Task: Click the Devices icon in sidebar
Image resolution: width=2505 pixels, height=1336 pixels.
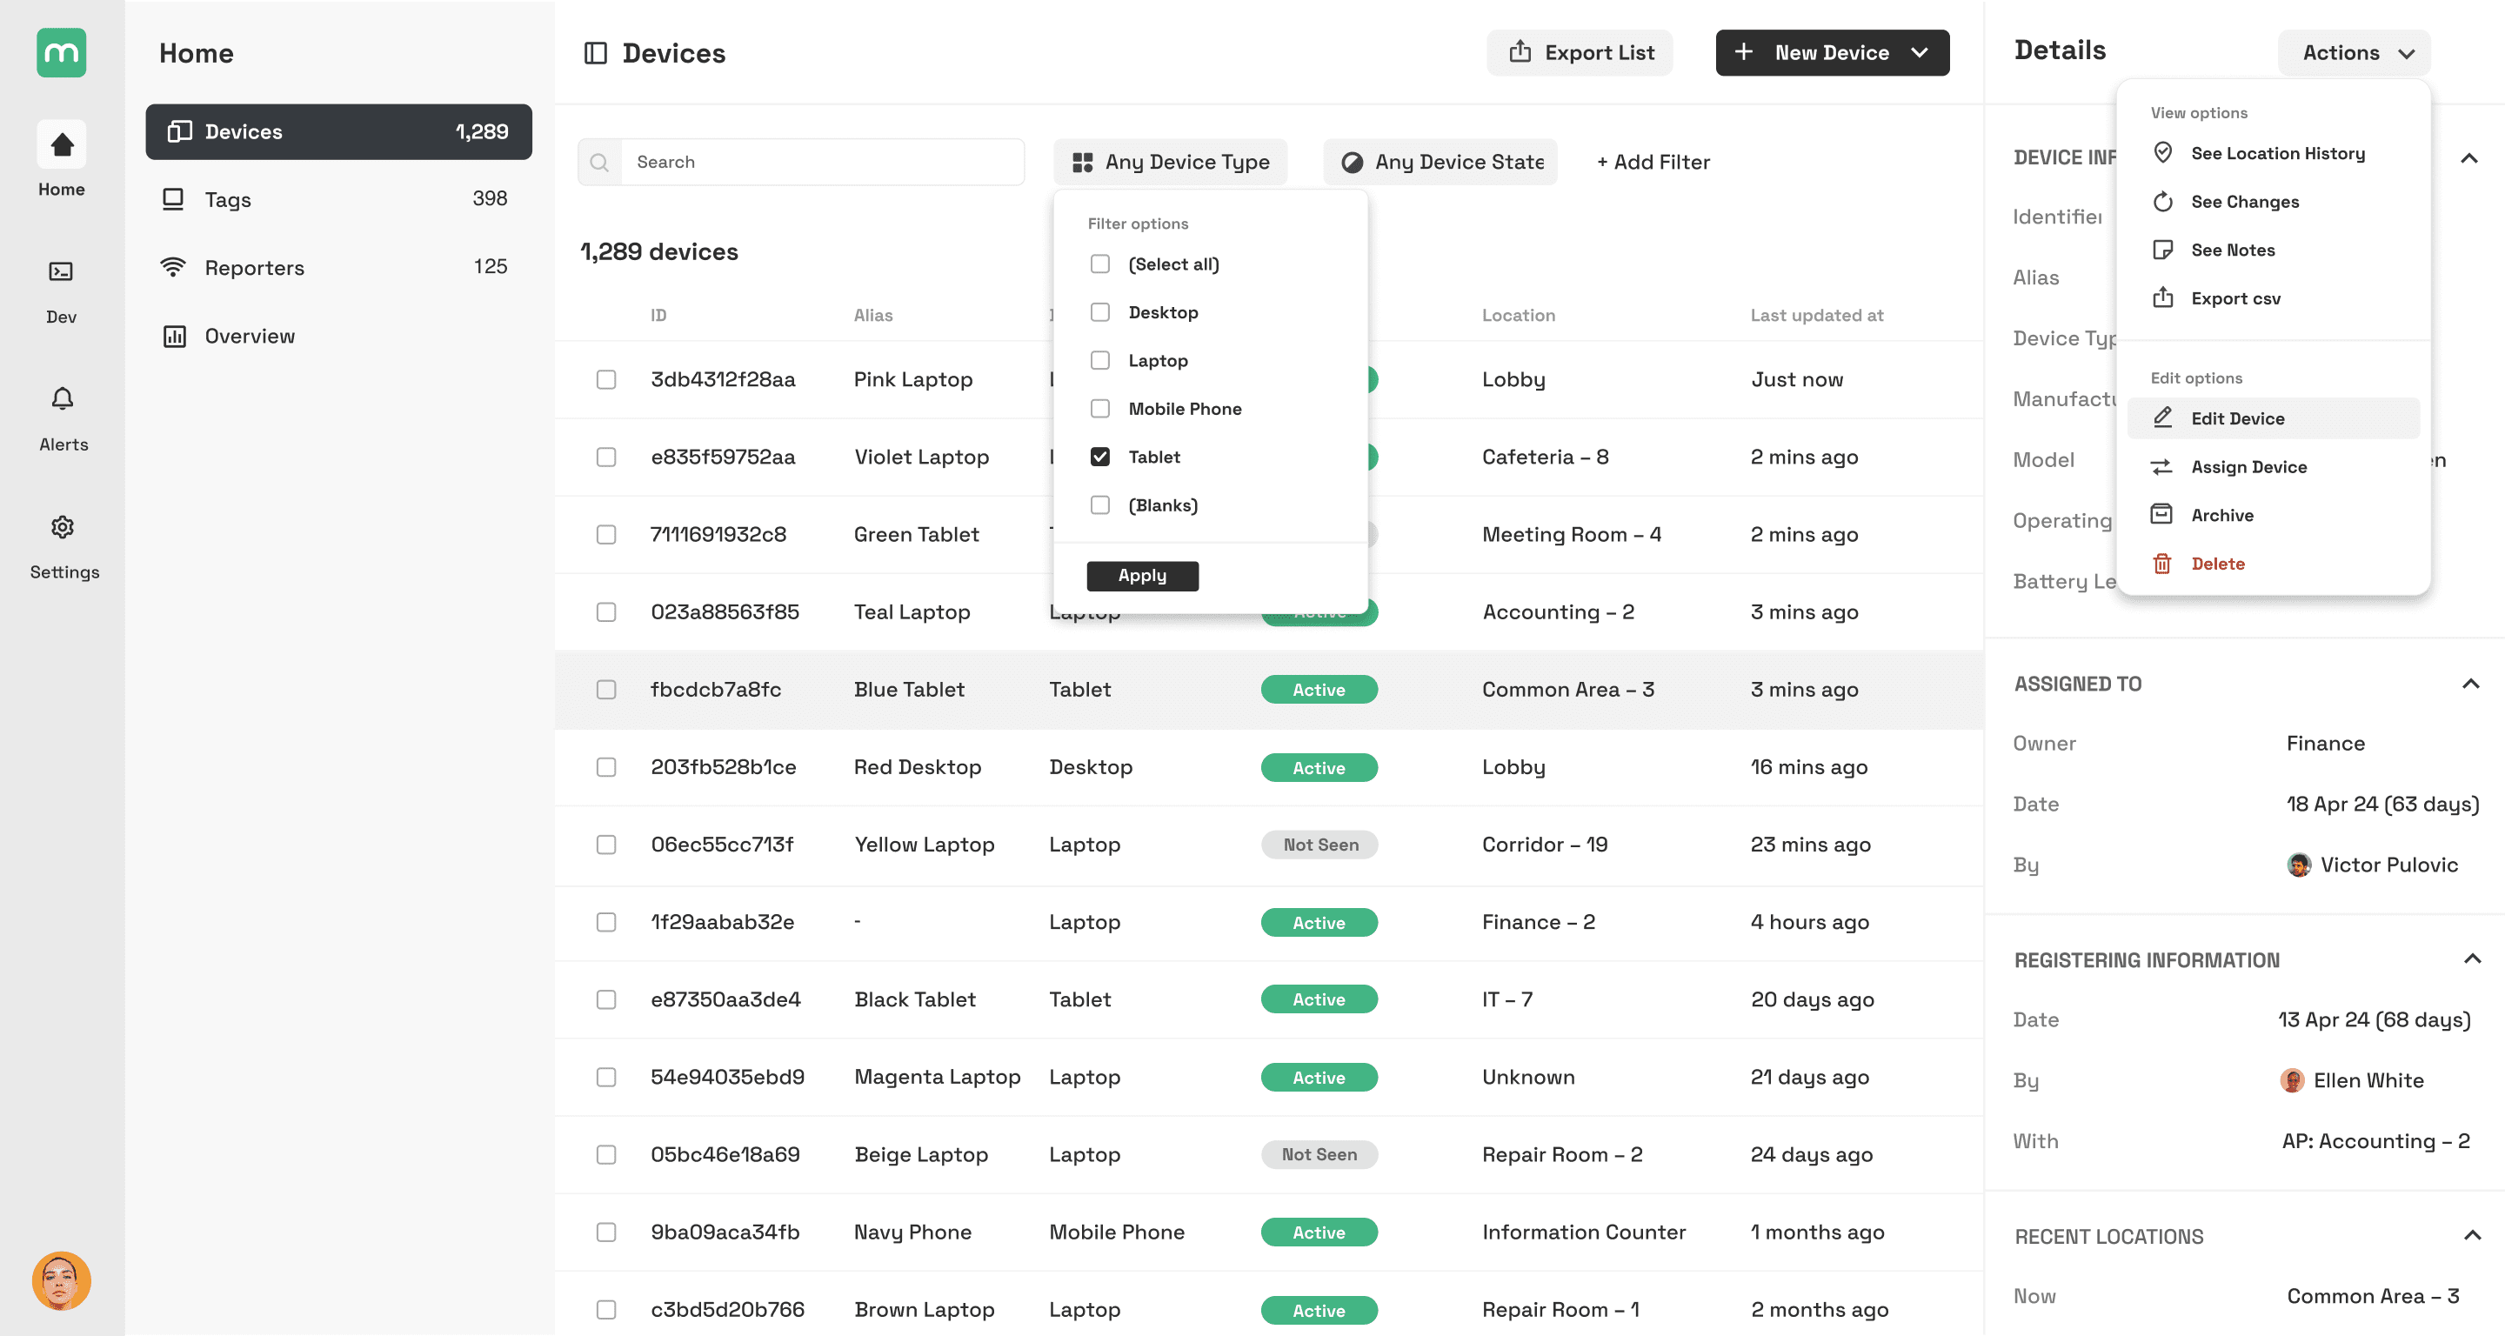Action: click(x=180, y=131)
